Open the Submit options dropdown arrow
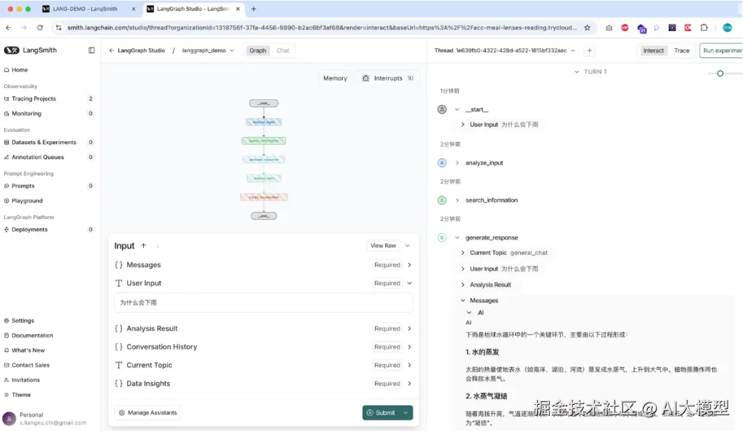This screenshot has height=431, width=743. 406,412
